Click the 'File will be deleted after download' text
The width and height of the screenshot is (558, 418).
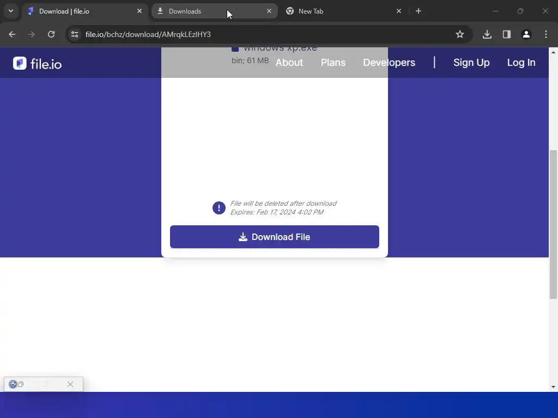click(x=283, y=204)
